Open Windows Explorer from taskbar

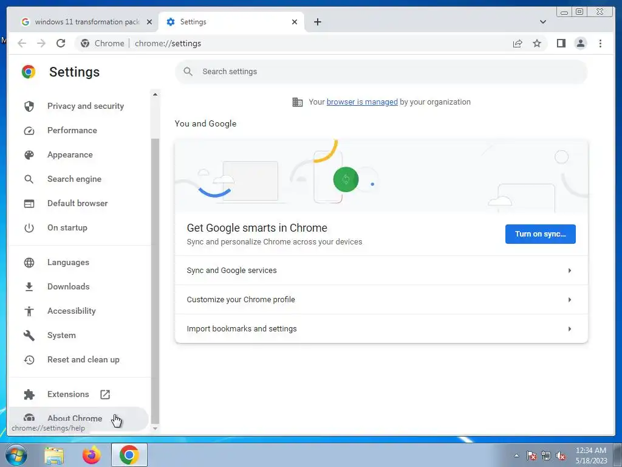[x=54, y=455]
